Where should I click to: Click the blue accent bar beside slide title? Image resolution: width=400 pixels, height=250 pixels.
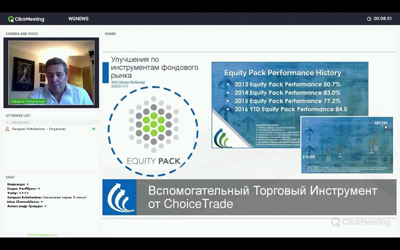click(x=105, y=73)
